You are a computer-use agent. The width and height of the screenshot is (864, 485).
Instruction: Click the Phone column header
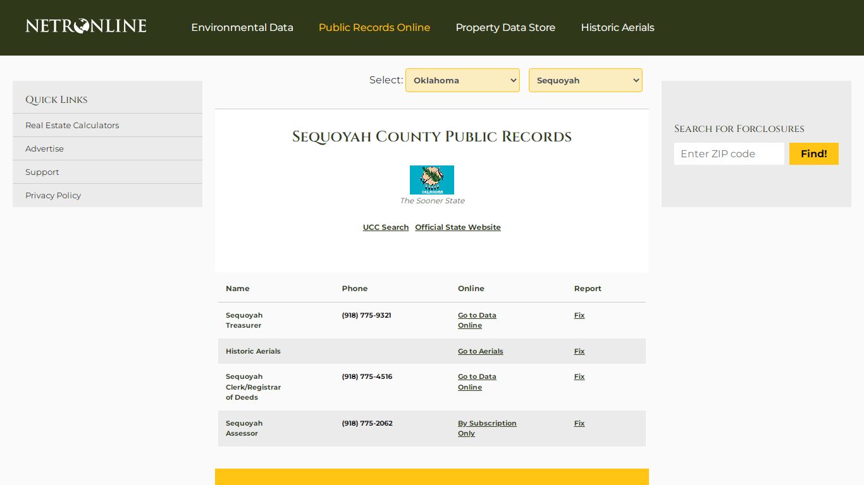[355, 289]
